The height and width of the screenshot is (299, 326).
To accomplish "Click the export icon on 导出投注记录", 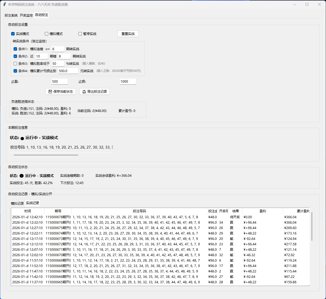I will [84, 92].
